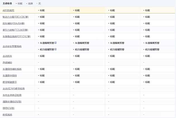Select 车身稳定系统(ESP/DSC等) link

[x=16, y=36]
